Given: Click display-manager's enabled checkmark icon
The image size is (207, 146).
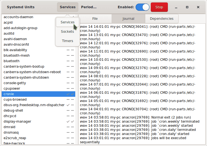Looking at the screenshot, I should [68, 122].
